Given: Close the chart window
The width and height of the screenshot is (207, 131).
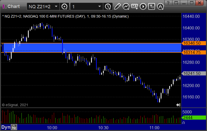Looking at the screenshot, I should point(199,3).
